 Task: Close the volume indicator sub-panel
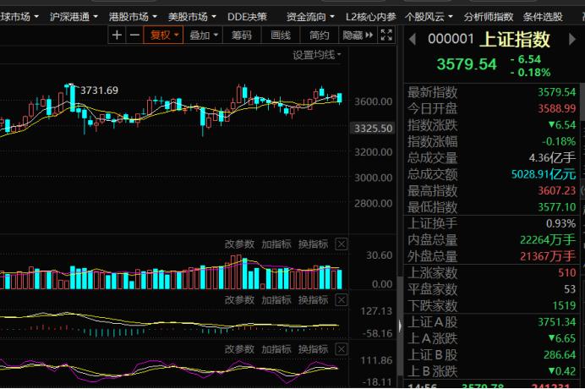point(341,244)
